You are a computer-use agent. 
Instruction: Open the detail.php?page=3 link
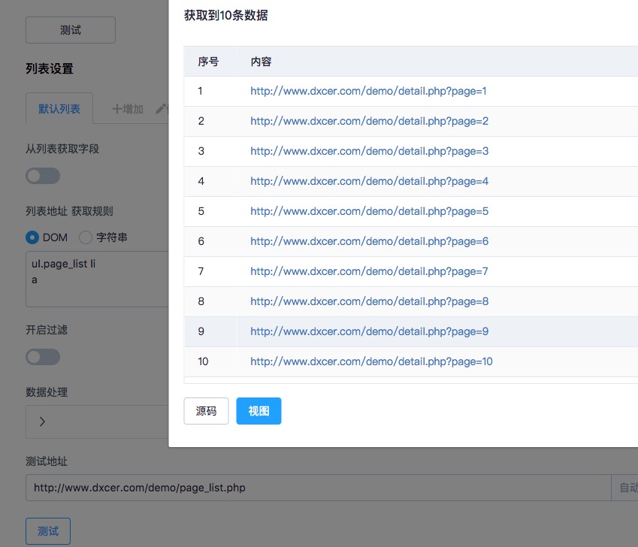coord(370,151)
